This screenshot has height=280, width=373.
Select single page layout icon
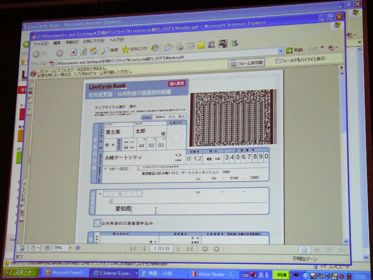point(304,249)
